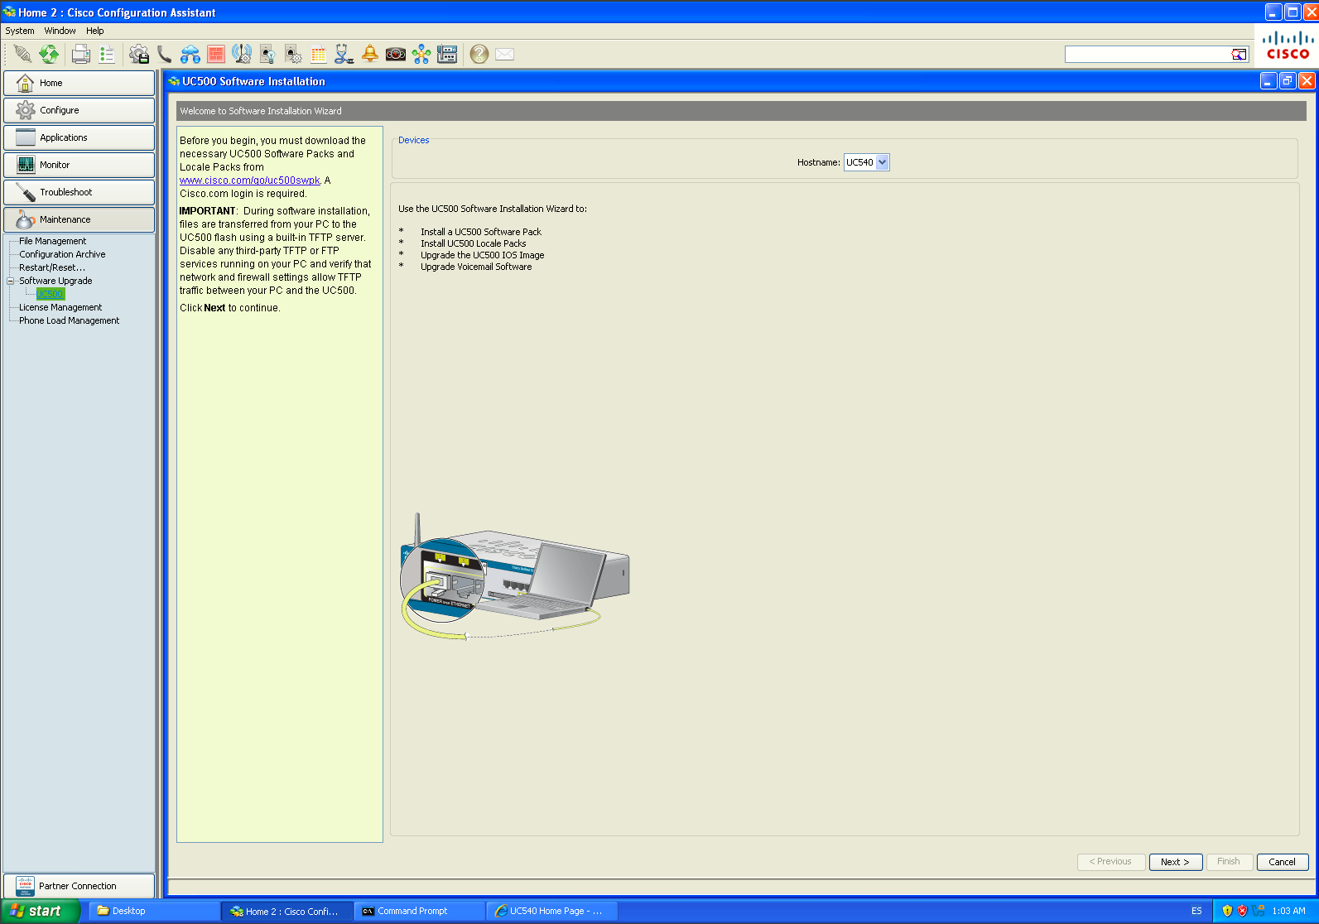
Task: Restore the UC500 Software Installation inner window
Action: 1288,81
